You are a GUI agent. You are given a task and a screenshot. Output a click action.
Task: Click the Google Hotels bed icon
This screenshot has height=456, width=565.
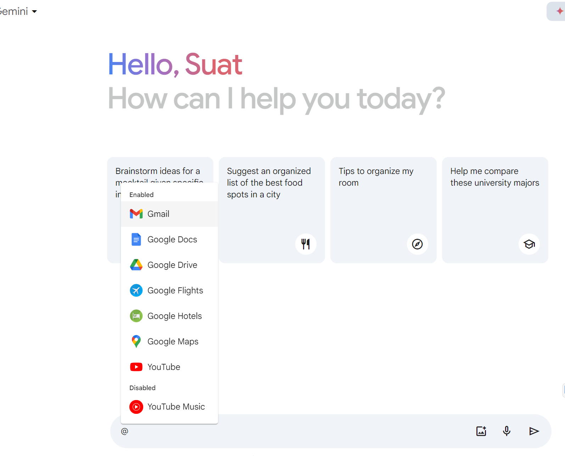(136, 316)
